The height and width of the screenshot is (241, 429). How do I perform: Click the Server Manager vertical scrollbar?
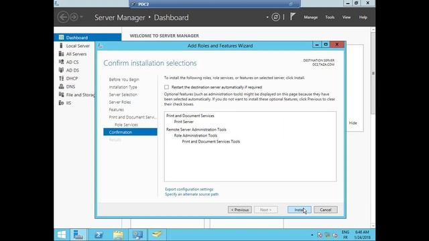(x=373, y=73)
